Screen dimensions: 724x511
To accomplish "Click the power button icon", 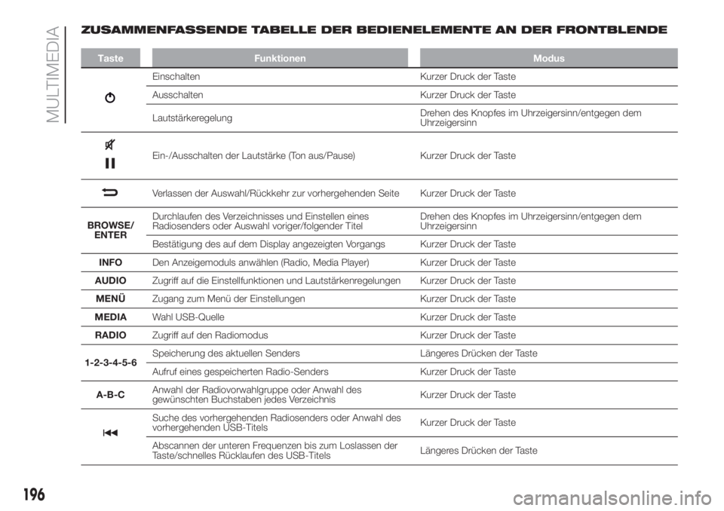I will [110, 98].
